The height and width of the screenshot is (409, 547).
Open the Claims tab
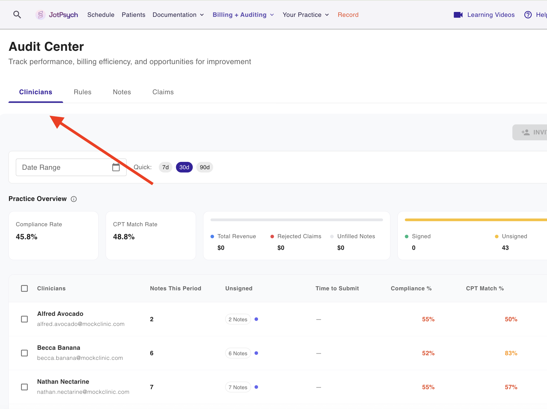click(163, 92)
